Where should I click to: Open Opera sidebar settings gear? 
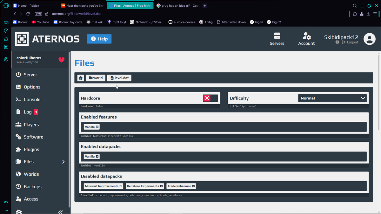[x=6, y=59]
